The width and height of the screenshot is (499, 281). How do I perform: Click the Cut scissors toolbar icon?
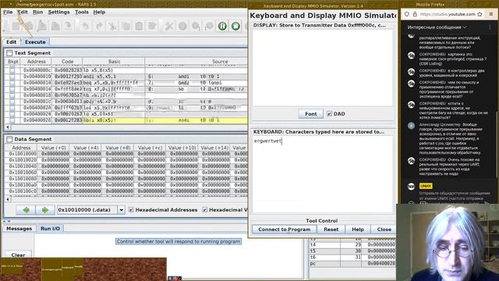pos(112,26)
